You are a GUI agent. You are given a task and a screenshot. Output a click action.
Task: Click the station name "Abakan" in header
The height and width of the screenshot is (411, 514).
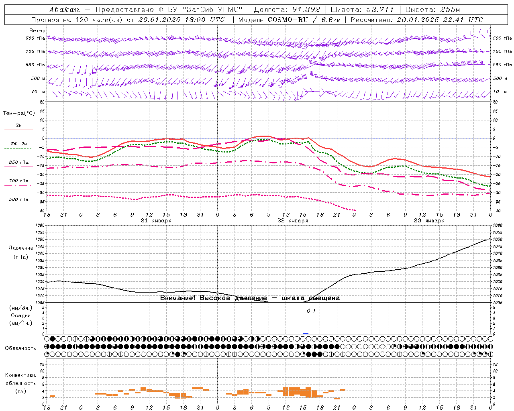64,9
